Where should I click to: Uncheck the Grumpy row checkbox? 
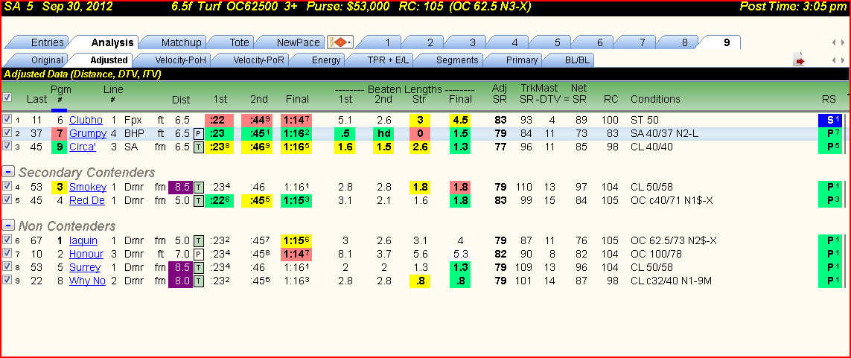pos(7,133)
